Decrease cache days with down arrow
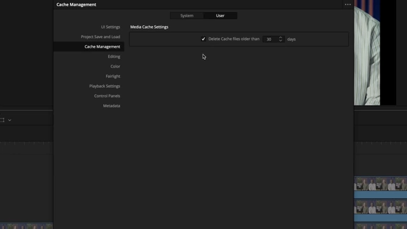Screen dimensions: 407x229 click(280, 41)
